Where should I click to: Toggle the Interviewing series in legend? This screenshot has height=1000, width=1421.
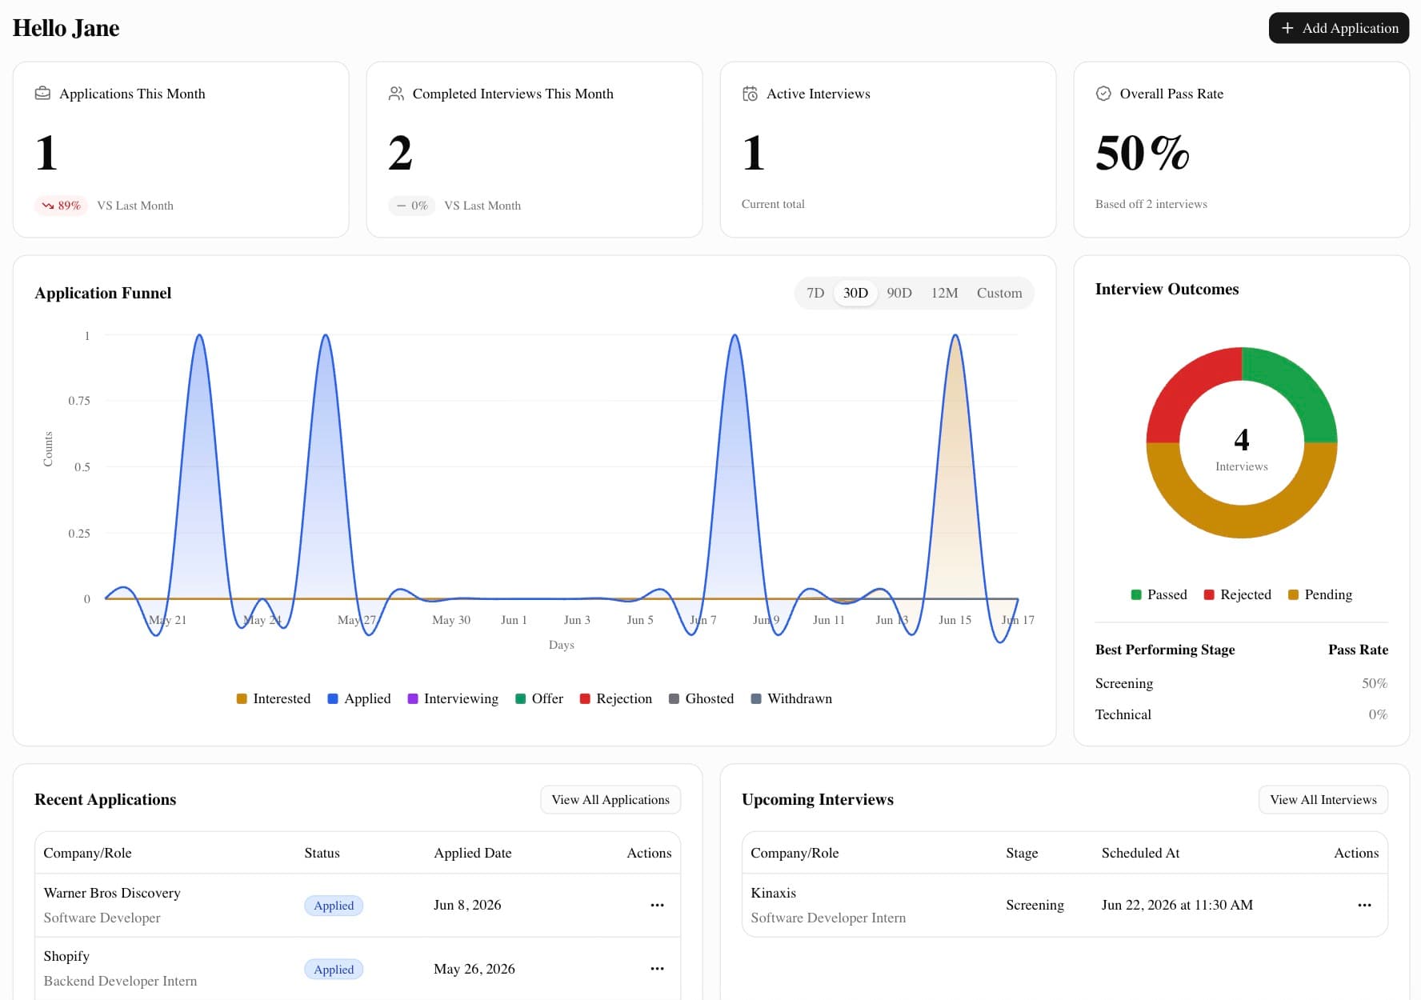453,698
